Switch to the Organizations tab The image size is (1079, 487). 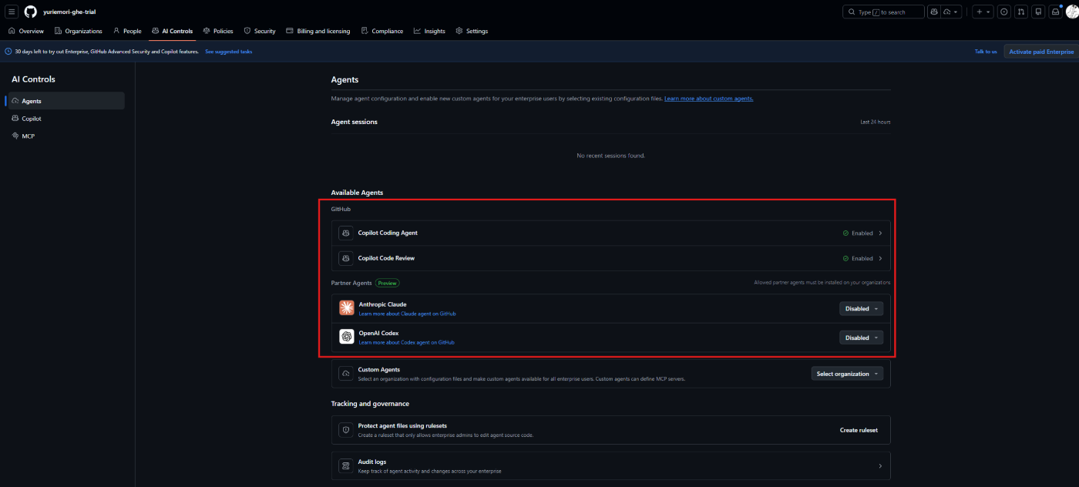(x=79, y=31)
